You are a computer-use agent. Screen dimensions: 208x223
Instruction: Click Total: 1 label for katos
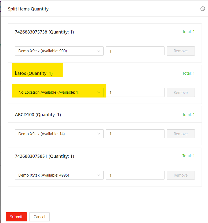pos(188,73)
